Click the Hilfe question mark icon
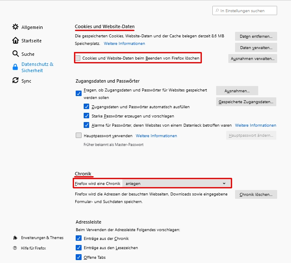The image size is (291, 263). click(16, 248)
